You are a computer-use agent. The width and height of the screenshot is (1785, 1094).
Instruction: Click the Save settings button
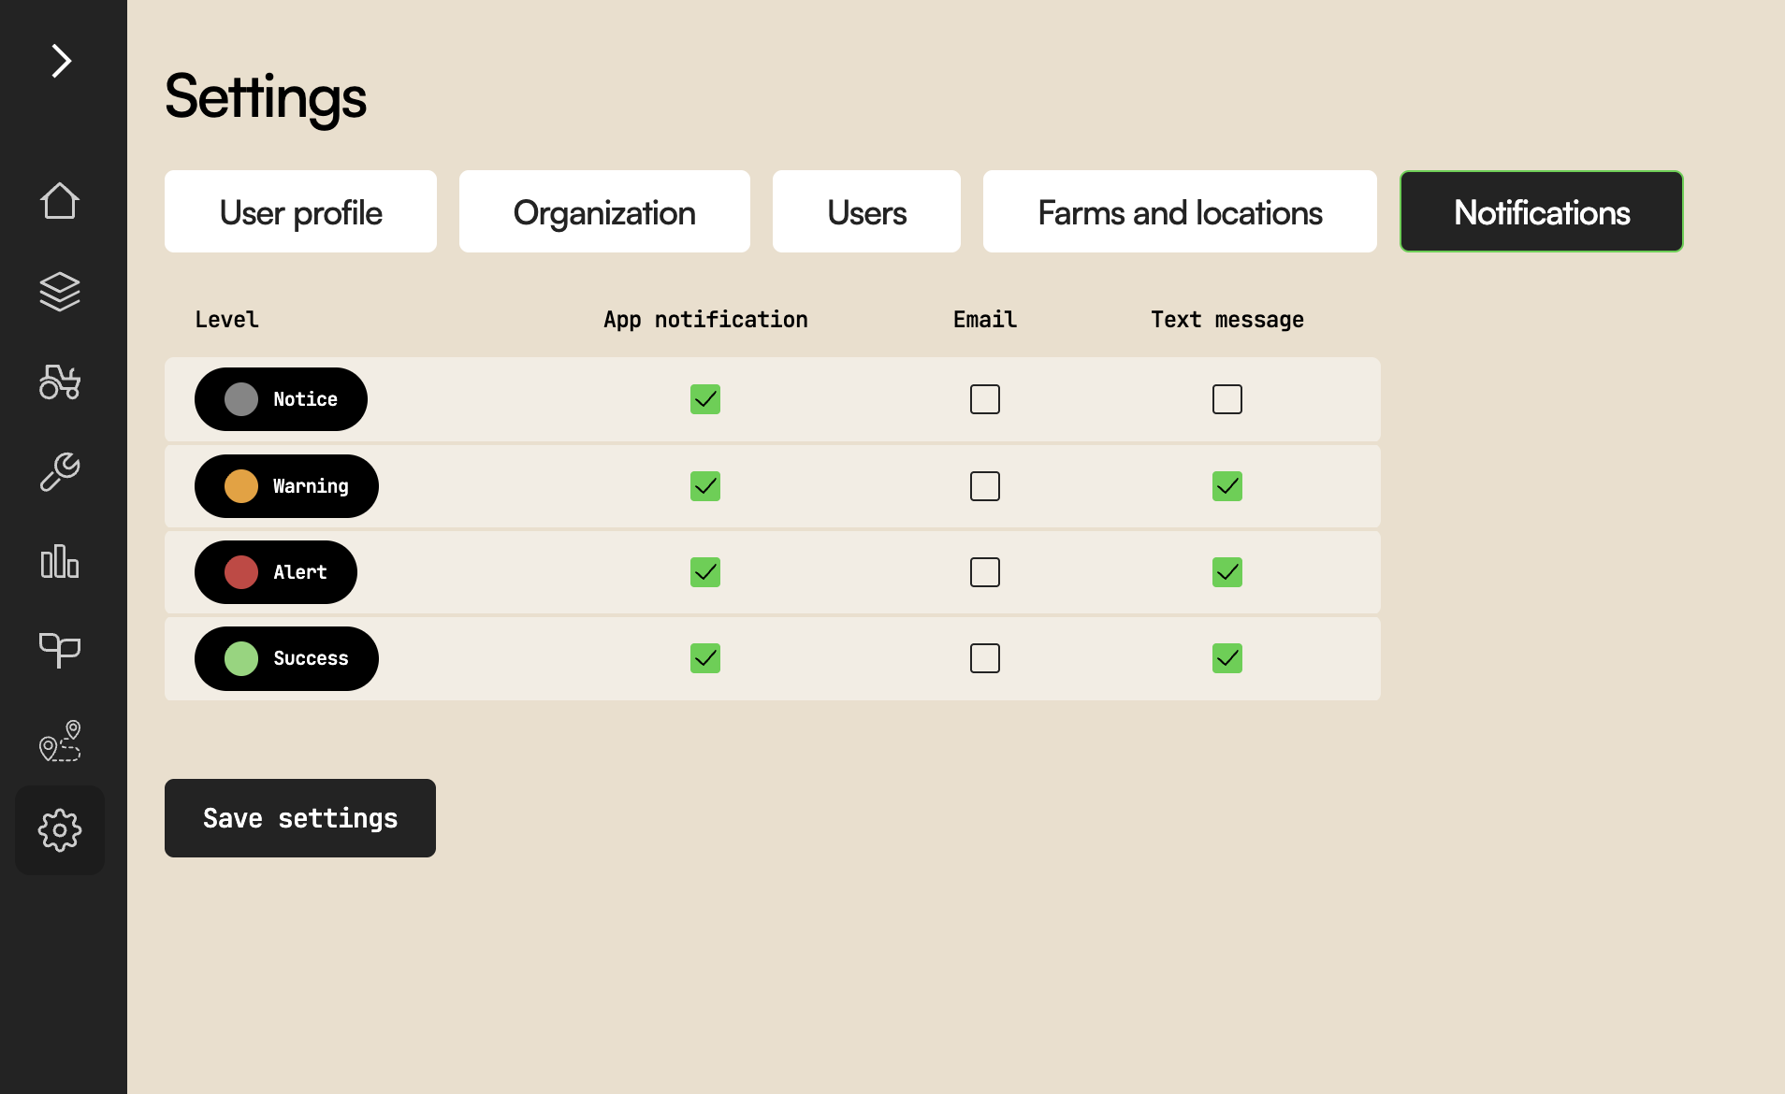[300, 818]
